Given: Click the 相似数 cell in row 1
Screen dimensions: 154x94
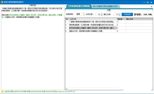Looking at the screenshot, I should coord(121,22).
